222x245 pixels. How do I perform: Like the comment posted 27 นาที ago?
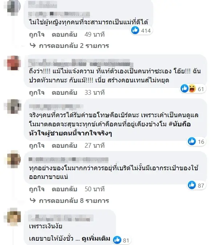(x=37, y=146)
